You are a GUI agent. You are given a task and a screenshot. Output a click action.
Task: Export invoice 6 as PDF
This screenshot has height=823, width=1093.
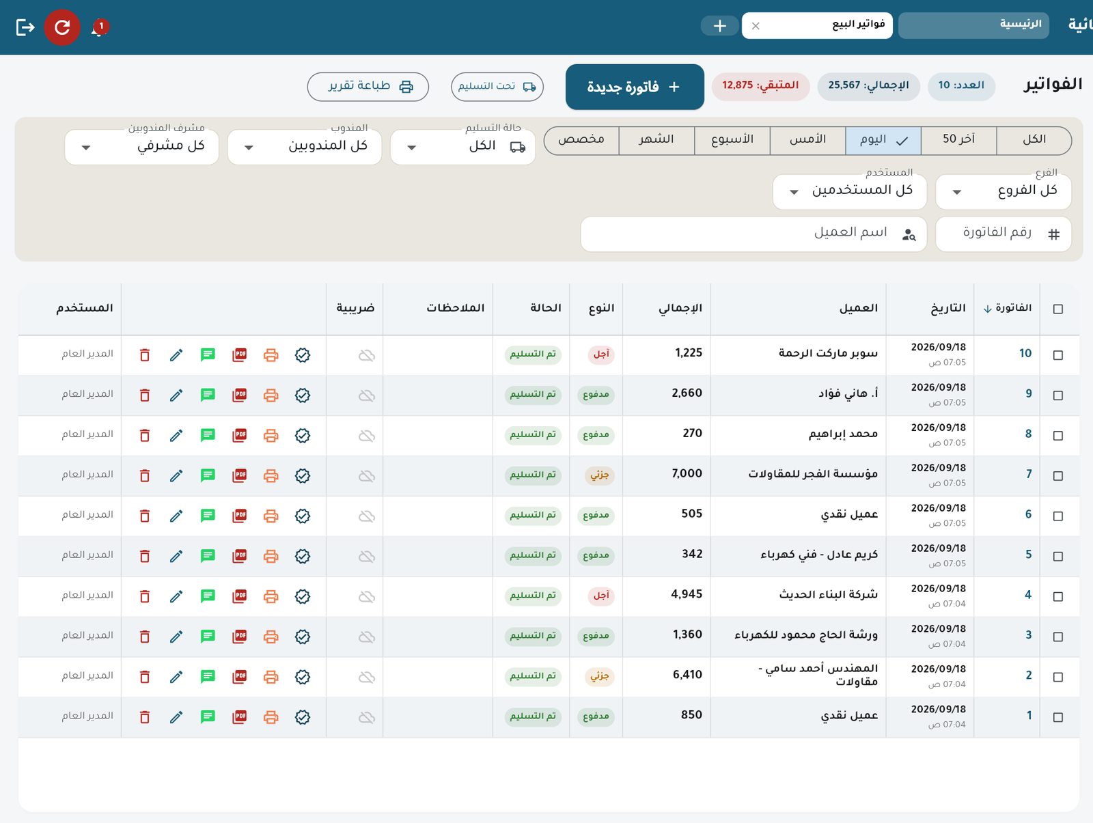(x=239, y=516)
